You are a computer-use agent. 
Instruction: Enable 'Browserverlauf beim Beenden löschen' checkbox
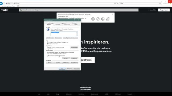(47, 56)
